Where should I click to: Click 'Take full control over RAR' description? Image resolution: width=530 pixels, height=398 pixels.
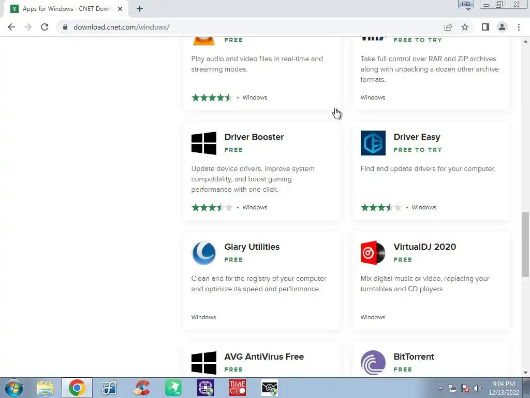tap(429, 69)
